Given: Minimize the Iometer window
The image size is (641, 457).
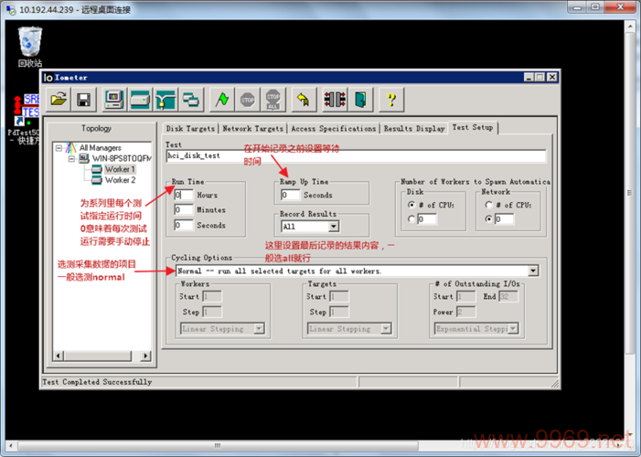Looking at the screenshot, I should tap(529, 78).
